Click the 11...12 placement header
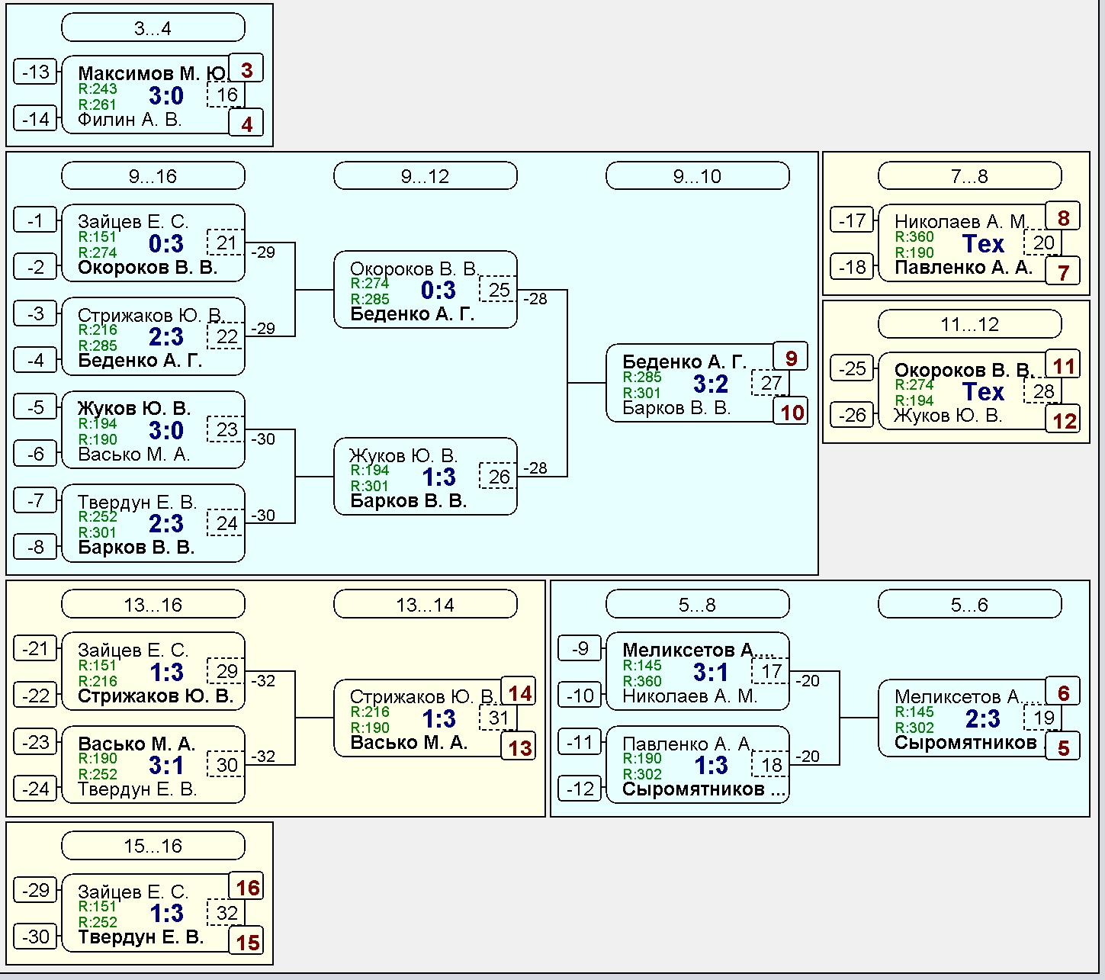Viewport: 1105px width, 980px height. tap(969, 324)
